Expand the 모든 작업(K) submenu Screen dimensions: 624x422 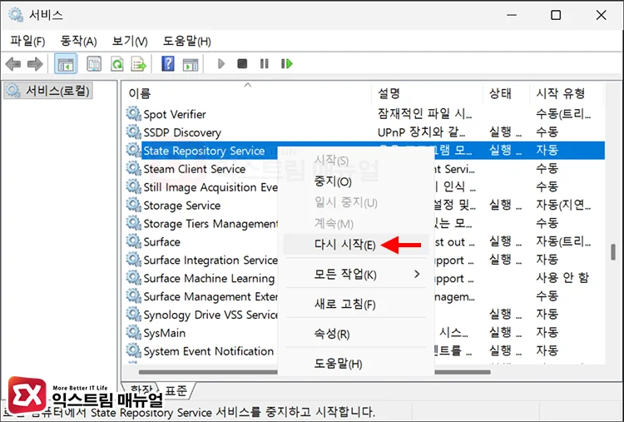pyautogui.click(x=356, y=275)
